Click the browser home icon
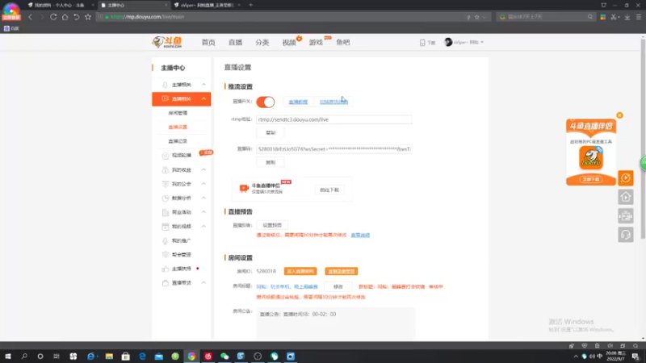 (65, 17)
